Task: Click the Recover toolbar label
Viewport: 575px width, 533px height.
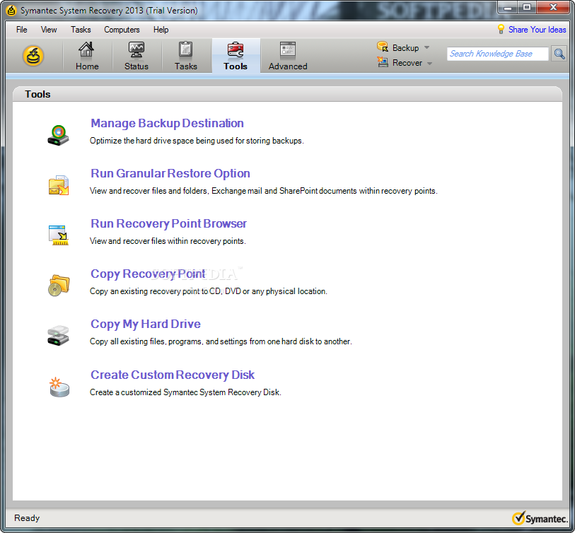Action: point(407,63)
